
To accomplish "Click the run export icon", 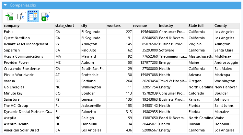I will coord(45,16).
